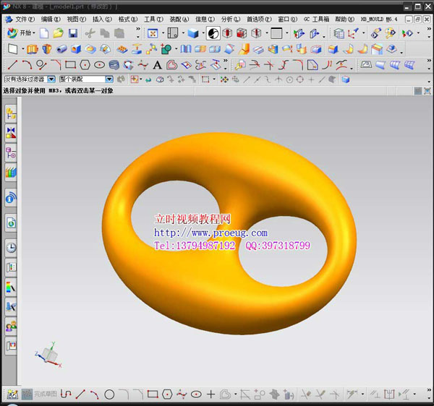Click the Snap point midpoint toggle

tap(258, 80)
